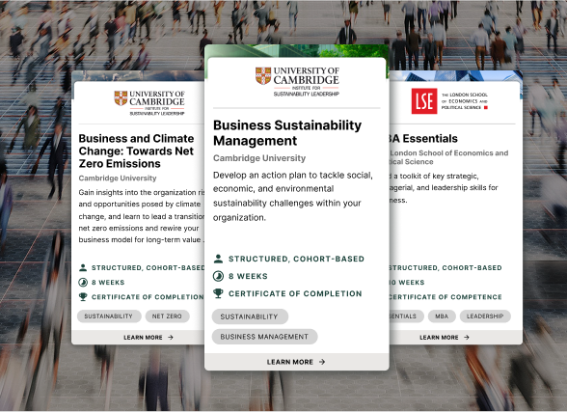Click Cambridge University subtitle on Climate Change card
Viewport: 567px width, 412px height.
coord(118,178)
